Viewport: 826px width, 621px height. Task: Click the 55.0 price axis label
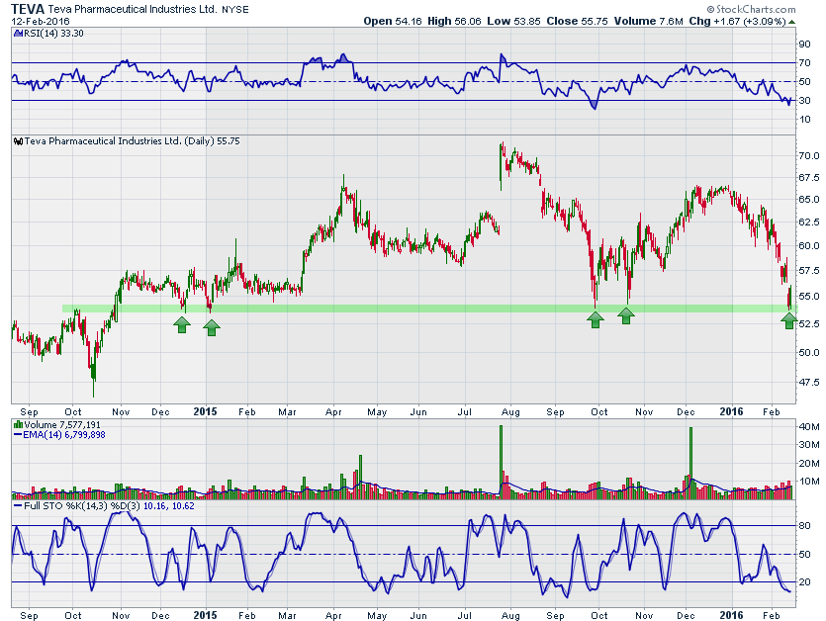(809, 297)
